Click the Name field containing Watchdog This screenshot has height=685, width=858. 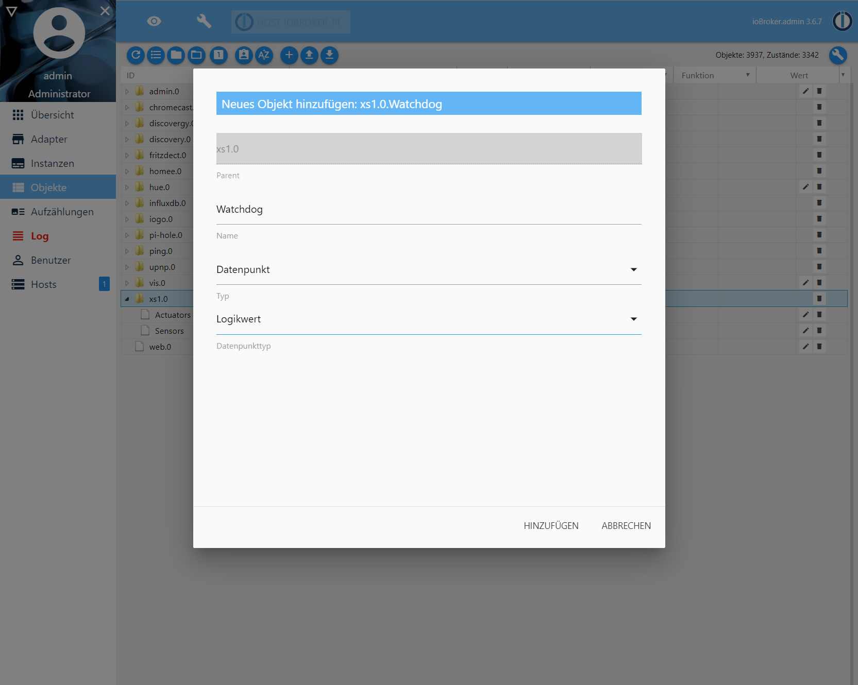[429, 210]
